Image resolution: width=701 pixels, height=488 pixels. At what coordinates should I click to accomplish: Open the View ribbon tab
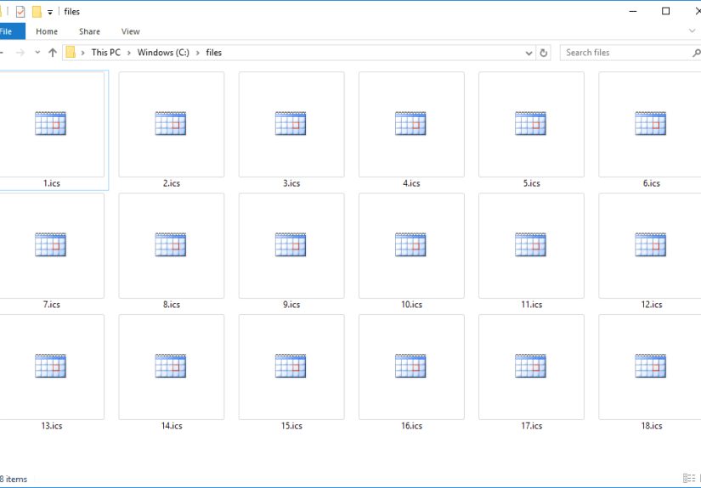tap(130, 31)
